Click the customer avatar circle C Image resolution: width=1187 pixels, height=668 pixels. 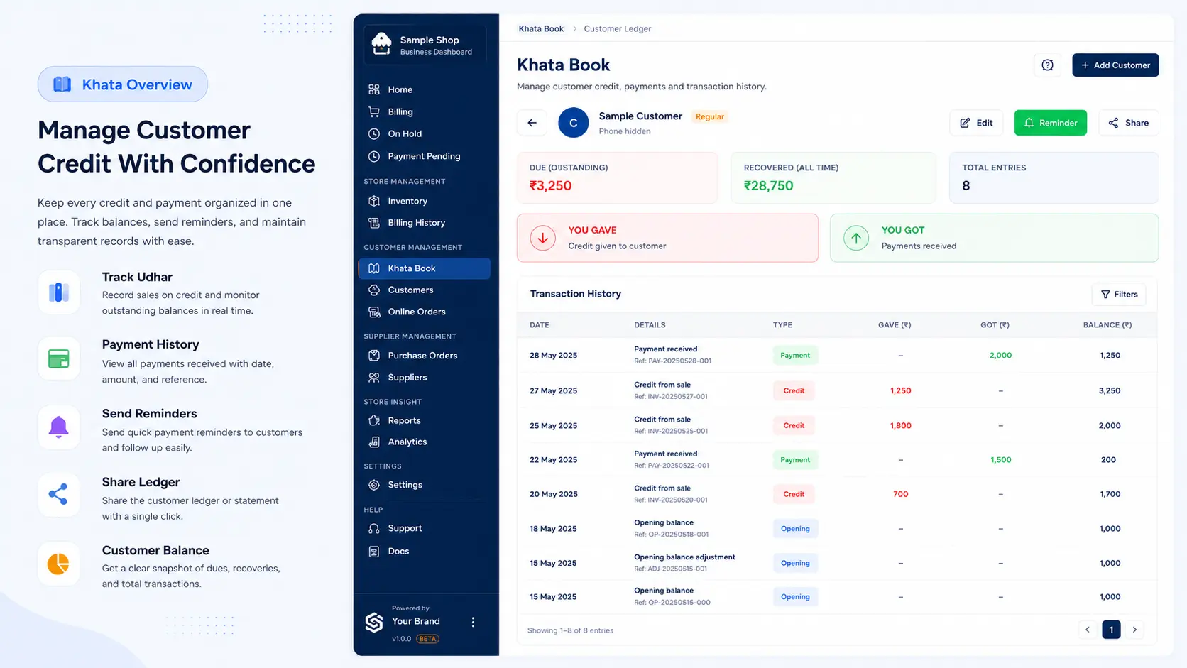pyautogui.click(x=574, y=123)
